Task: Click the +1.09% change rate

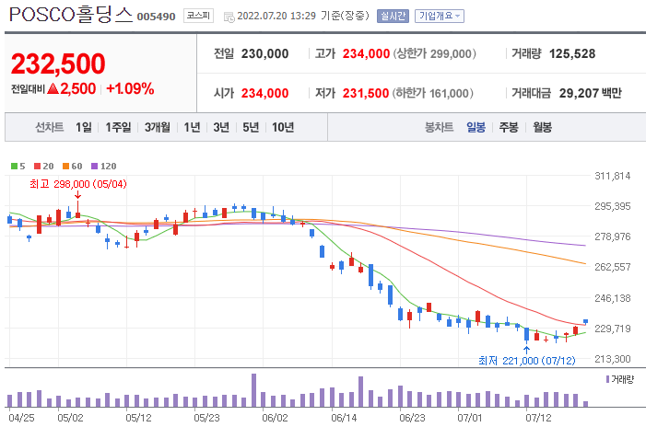Action: 130,88
